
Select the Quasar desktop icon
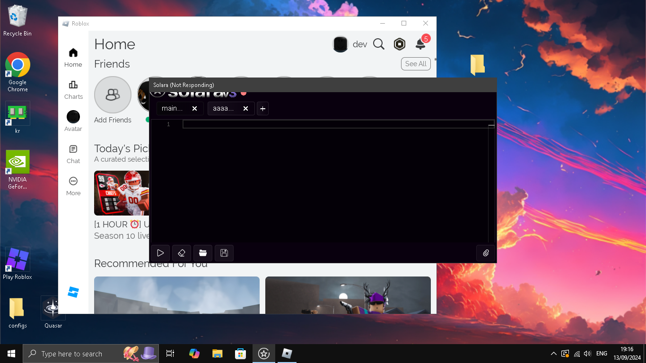(53, 312)
